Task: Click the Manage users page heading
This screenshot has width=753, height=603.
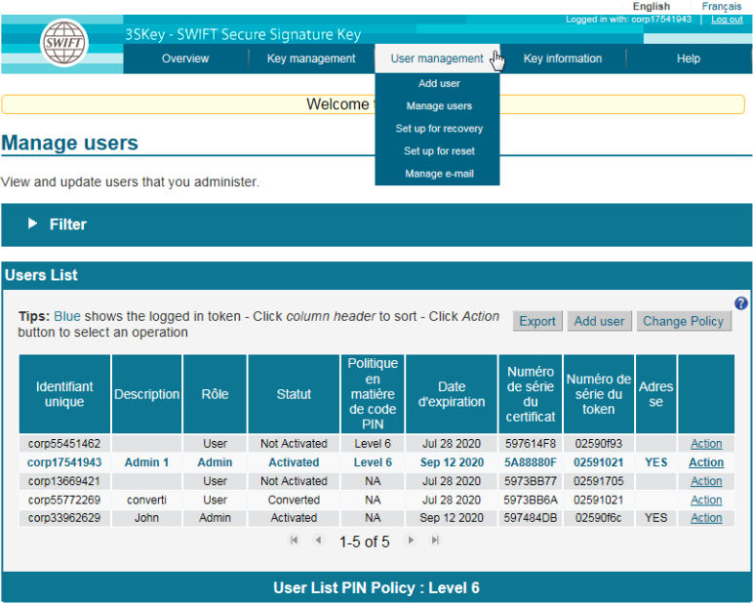Action: click(x=69, y=142)
